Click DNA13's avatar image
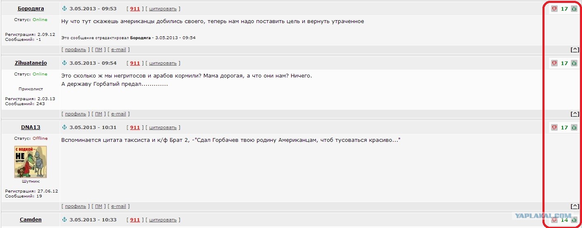This screenshot has width=582, height=228. coord(31,162)
